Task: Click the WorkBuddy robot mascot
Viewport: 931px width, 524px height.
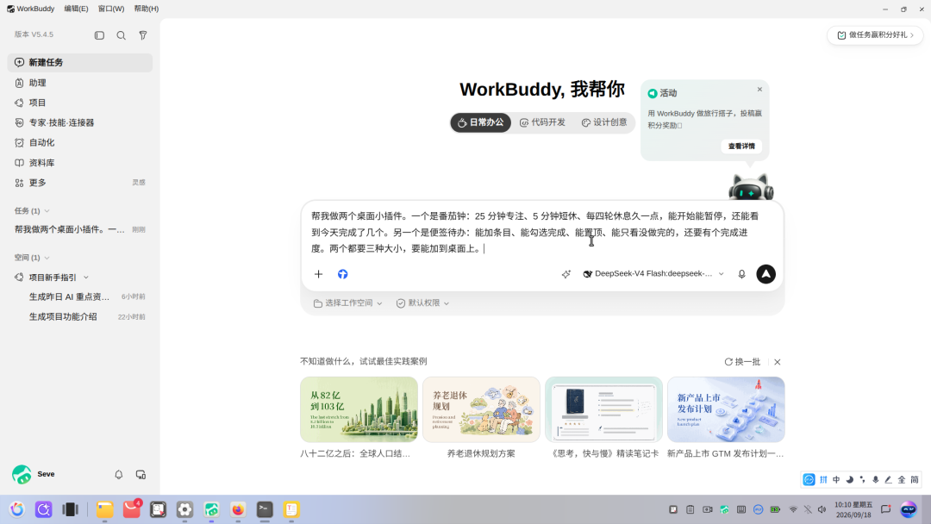Action: click(751, 188)
